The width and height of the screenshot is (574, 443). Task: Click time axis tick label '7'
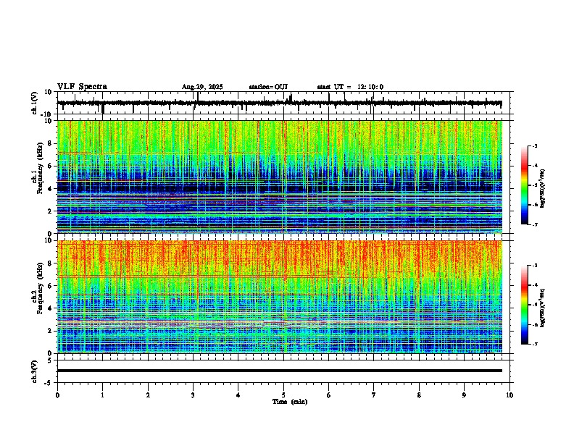[374, 395]
